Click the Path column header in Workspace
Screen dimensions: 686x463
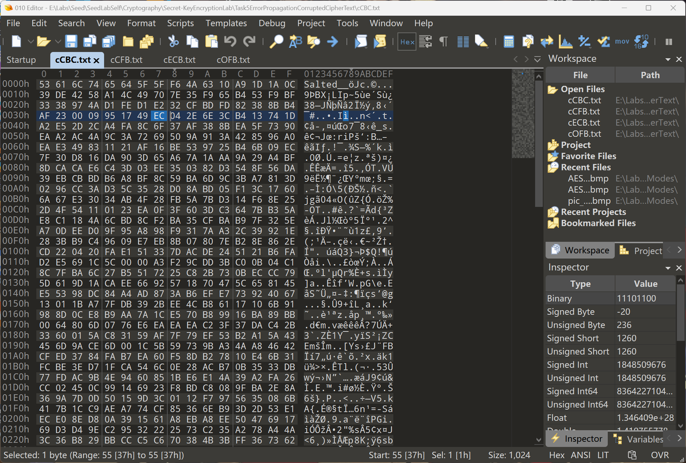coord(650,76)
